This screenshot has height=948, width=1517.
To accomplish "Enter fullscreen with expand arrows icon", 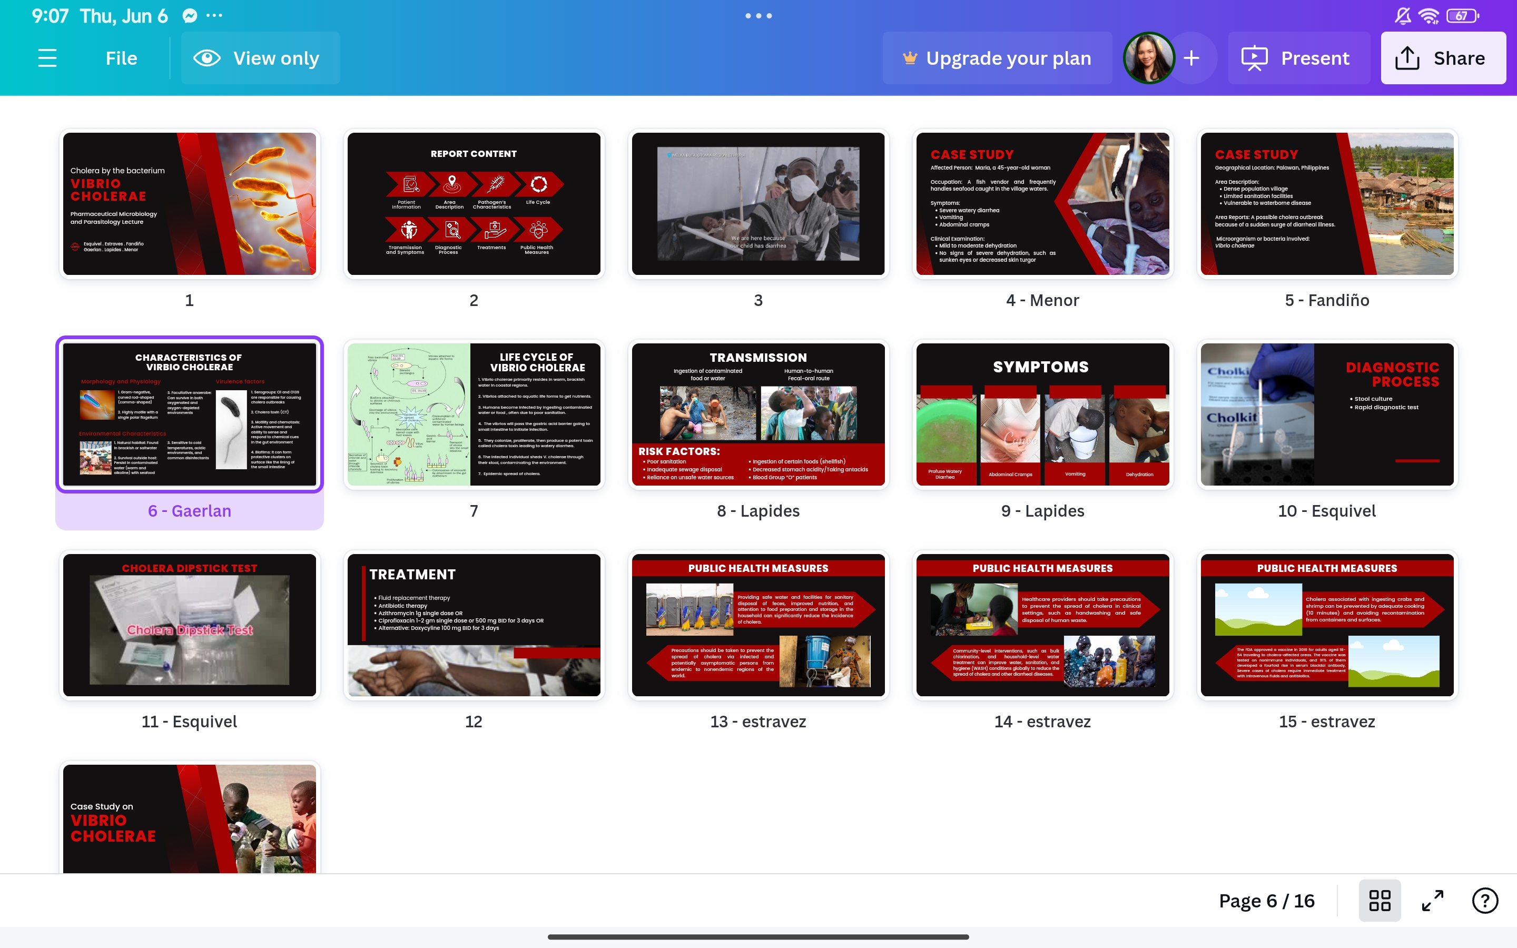I will point(1432,901).
